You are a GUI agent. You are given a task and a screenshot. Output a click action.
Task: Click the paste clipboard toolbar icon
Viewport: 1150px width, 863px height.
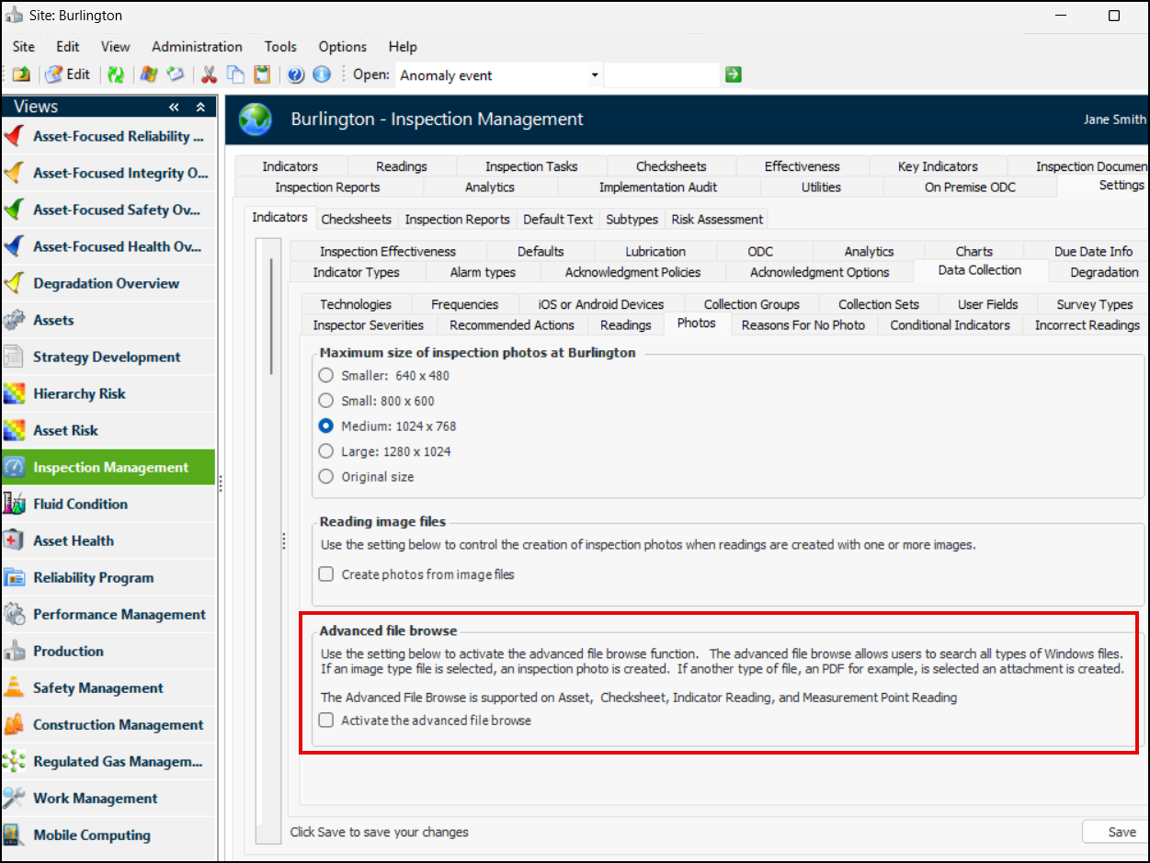(263, 74)
